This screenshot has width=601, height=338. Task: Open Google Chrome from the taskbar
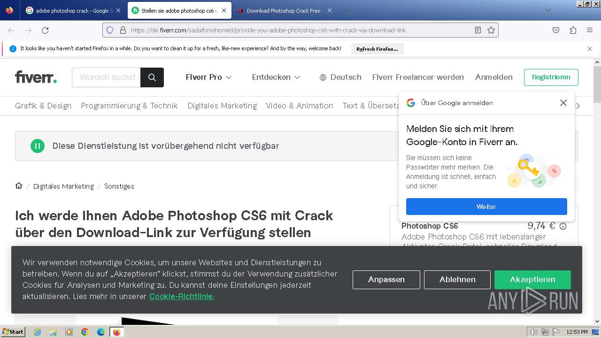click(85, 332)
